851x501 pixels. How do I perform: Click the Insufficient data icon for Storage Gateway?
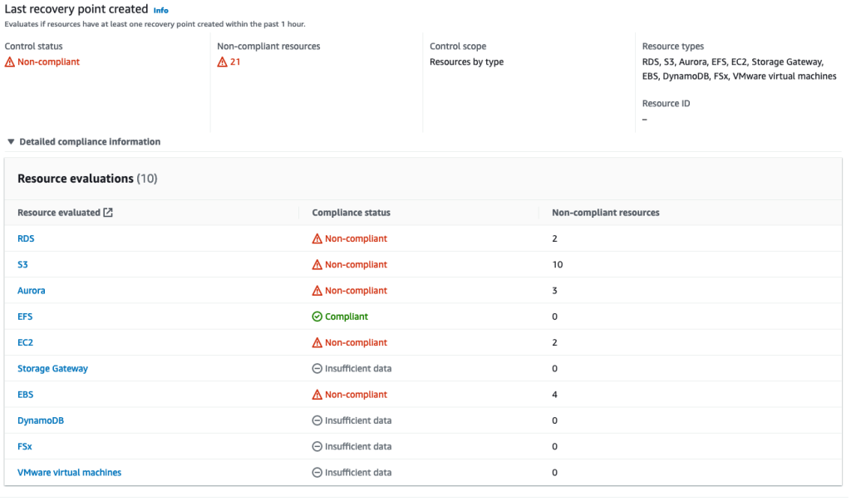pyautogui.click(x=316, y=368)
